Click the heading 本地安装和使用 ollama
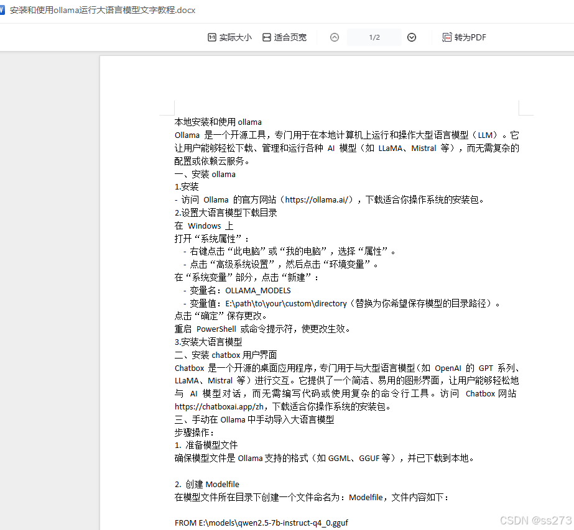The width and height of the screenshot is (574, 530). click(218, 122)
